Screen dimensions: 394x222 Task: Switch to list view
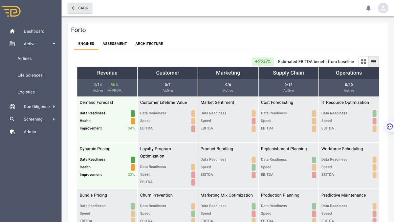pyautogui.click(x=374, y=61)
